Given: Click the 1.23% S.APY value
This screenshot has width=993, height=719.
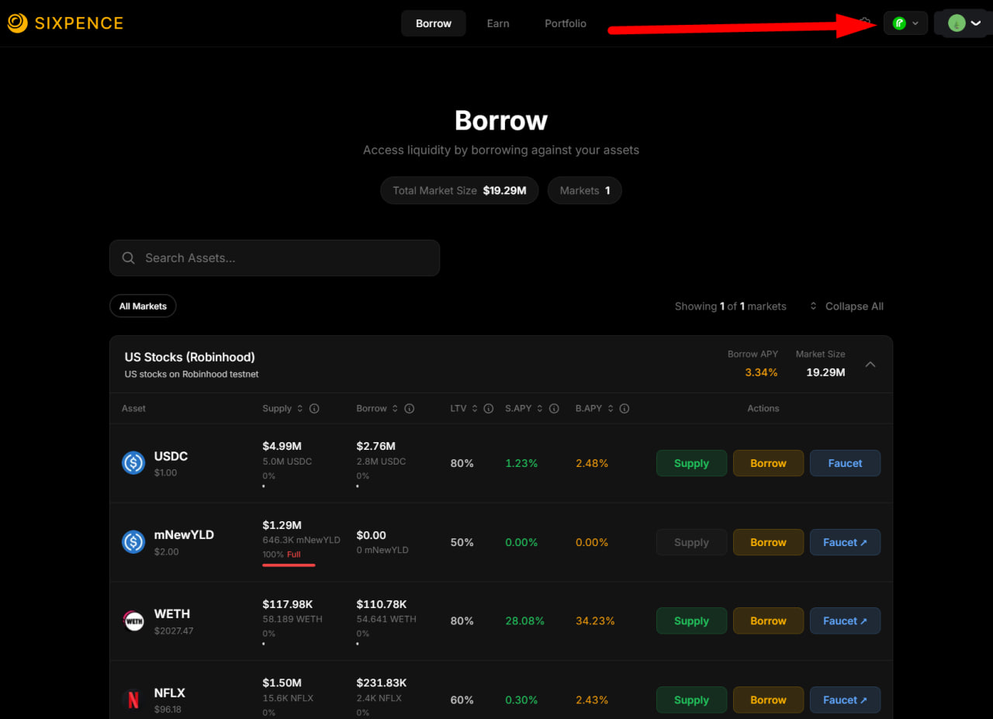Looking at the screenshot, I should point(521,463).
